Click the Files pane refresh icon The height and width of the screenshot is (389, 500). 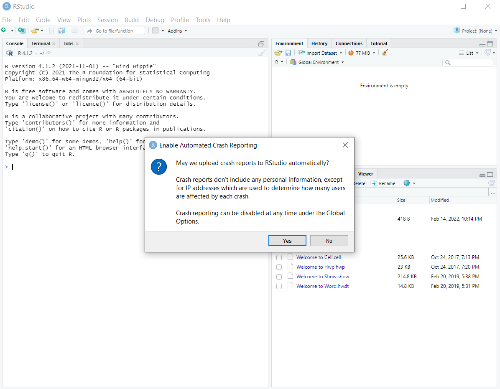pos(491,183)
